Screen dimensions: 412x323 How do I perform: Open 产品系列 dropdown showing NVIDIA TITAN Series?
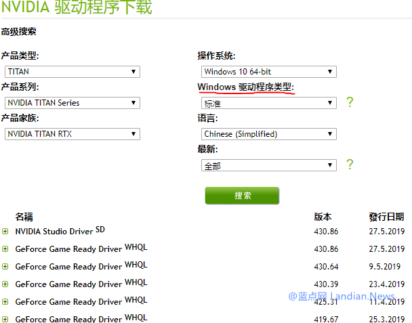(x=72, y=102)
